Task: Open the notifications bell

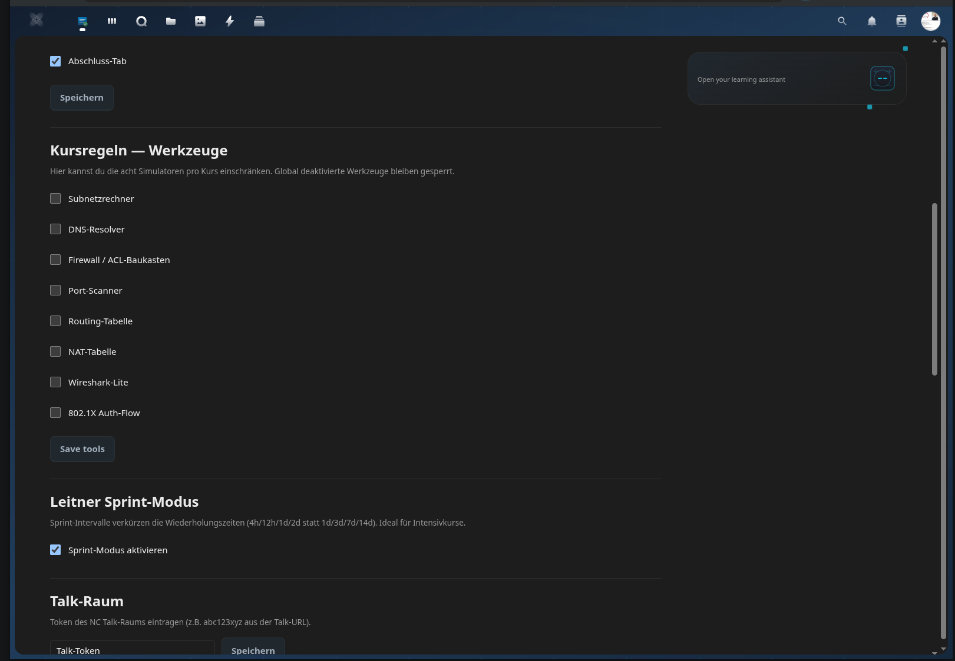Action: [872, 21]
